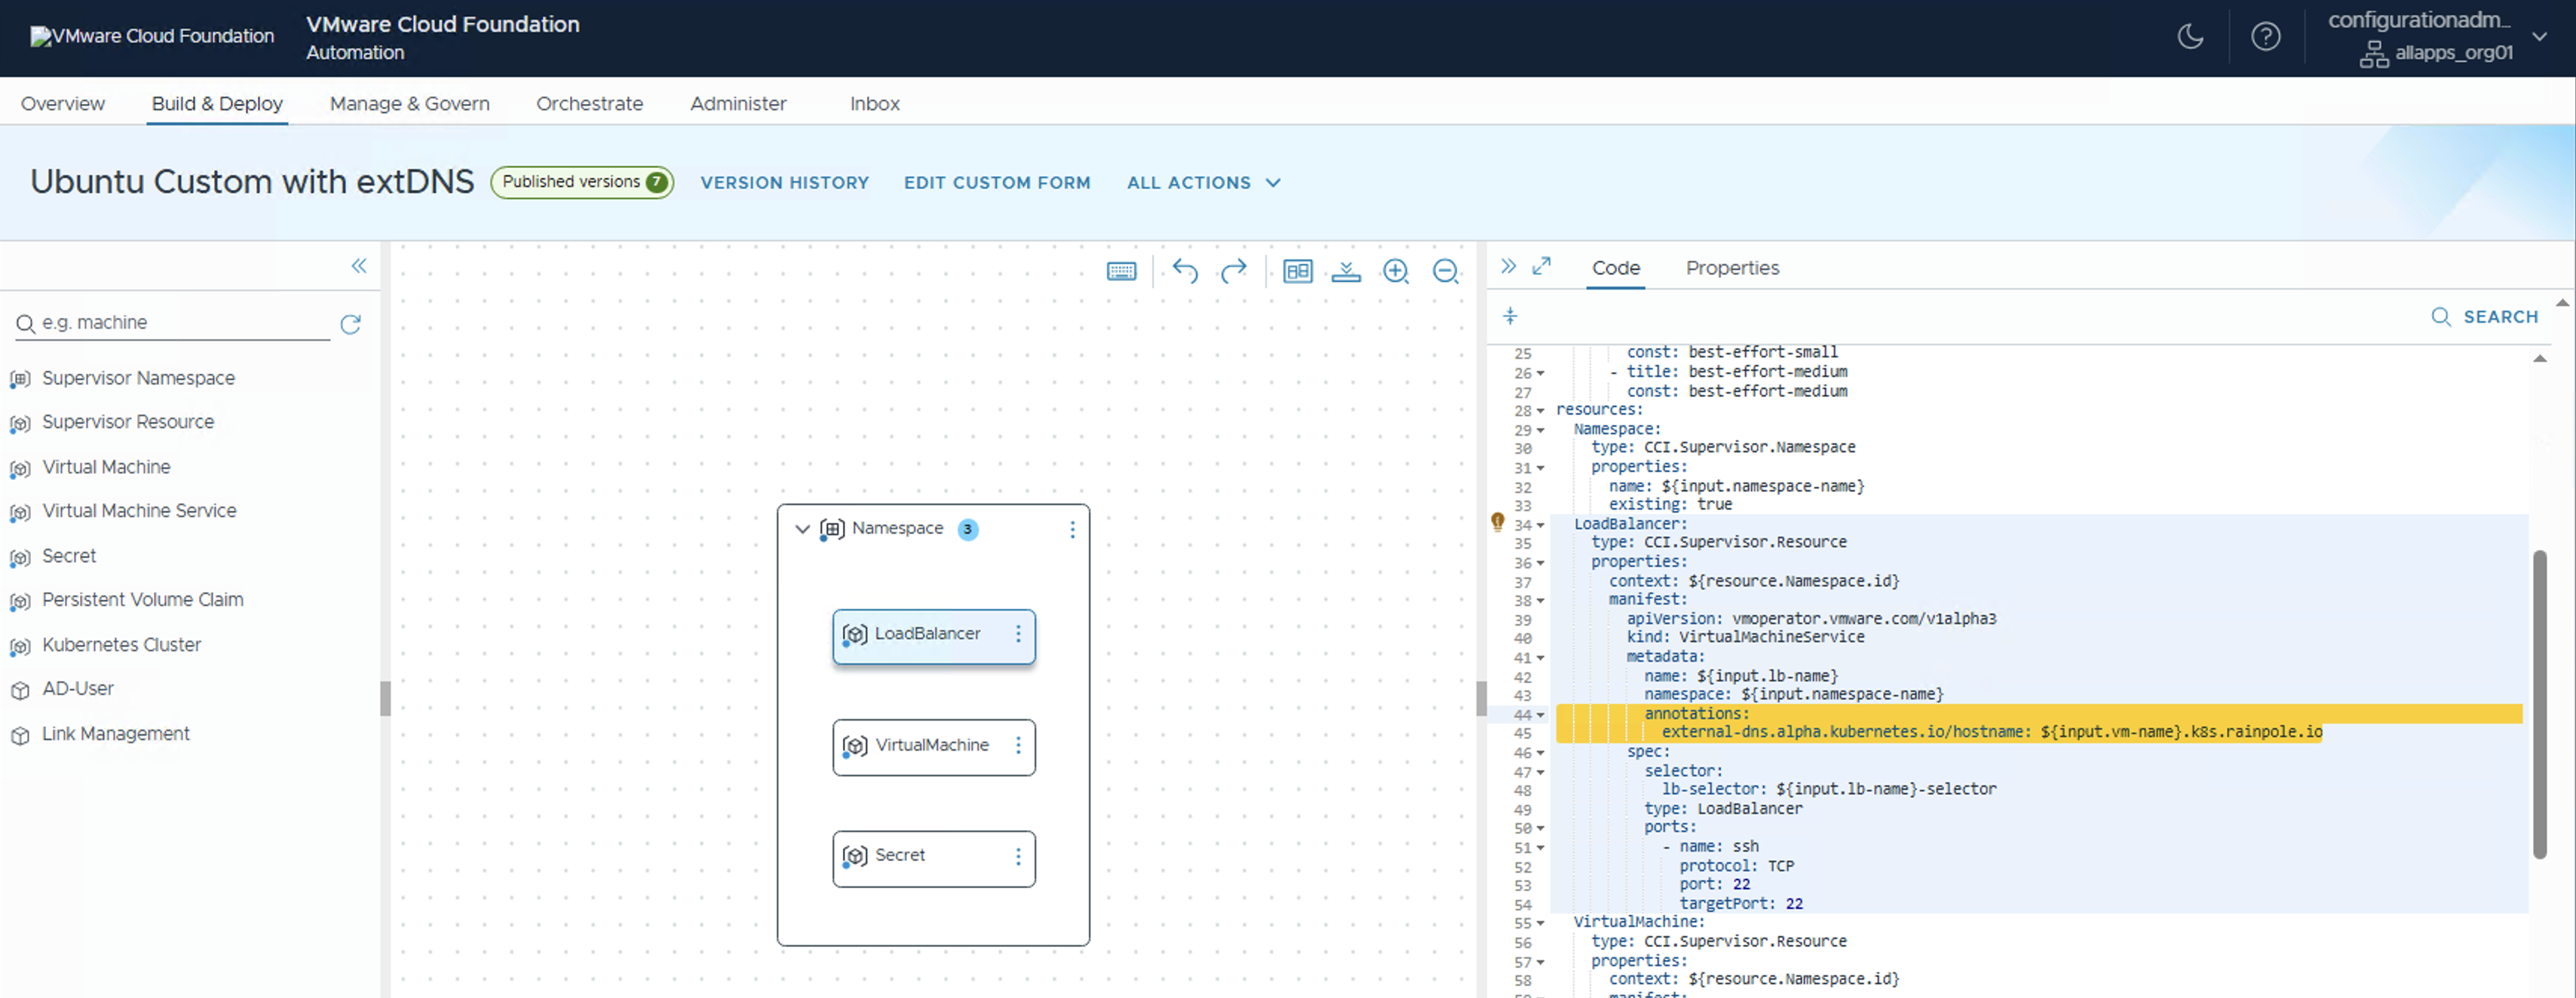Viewport: 2576px width, 998px height.
Task: Click the keyboard shortcuts icon on canvas toolbar
Action: pos(1121,271)
